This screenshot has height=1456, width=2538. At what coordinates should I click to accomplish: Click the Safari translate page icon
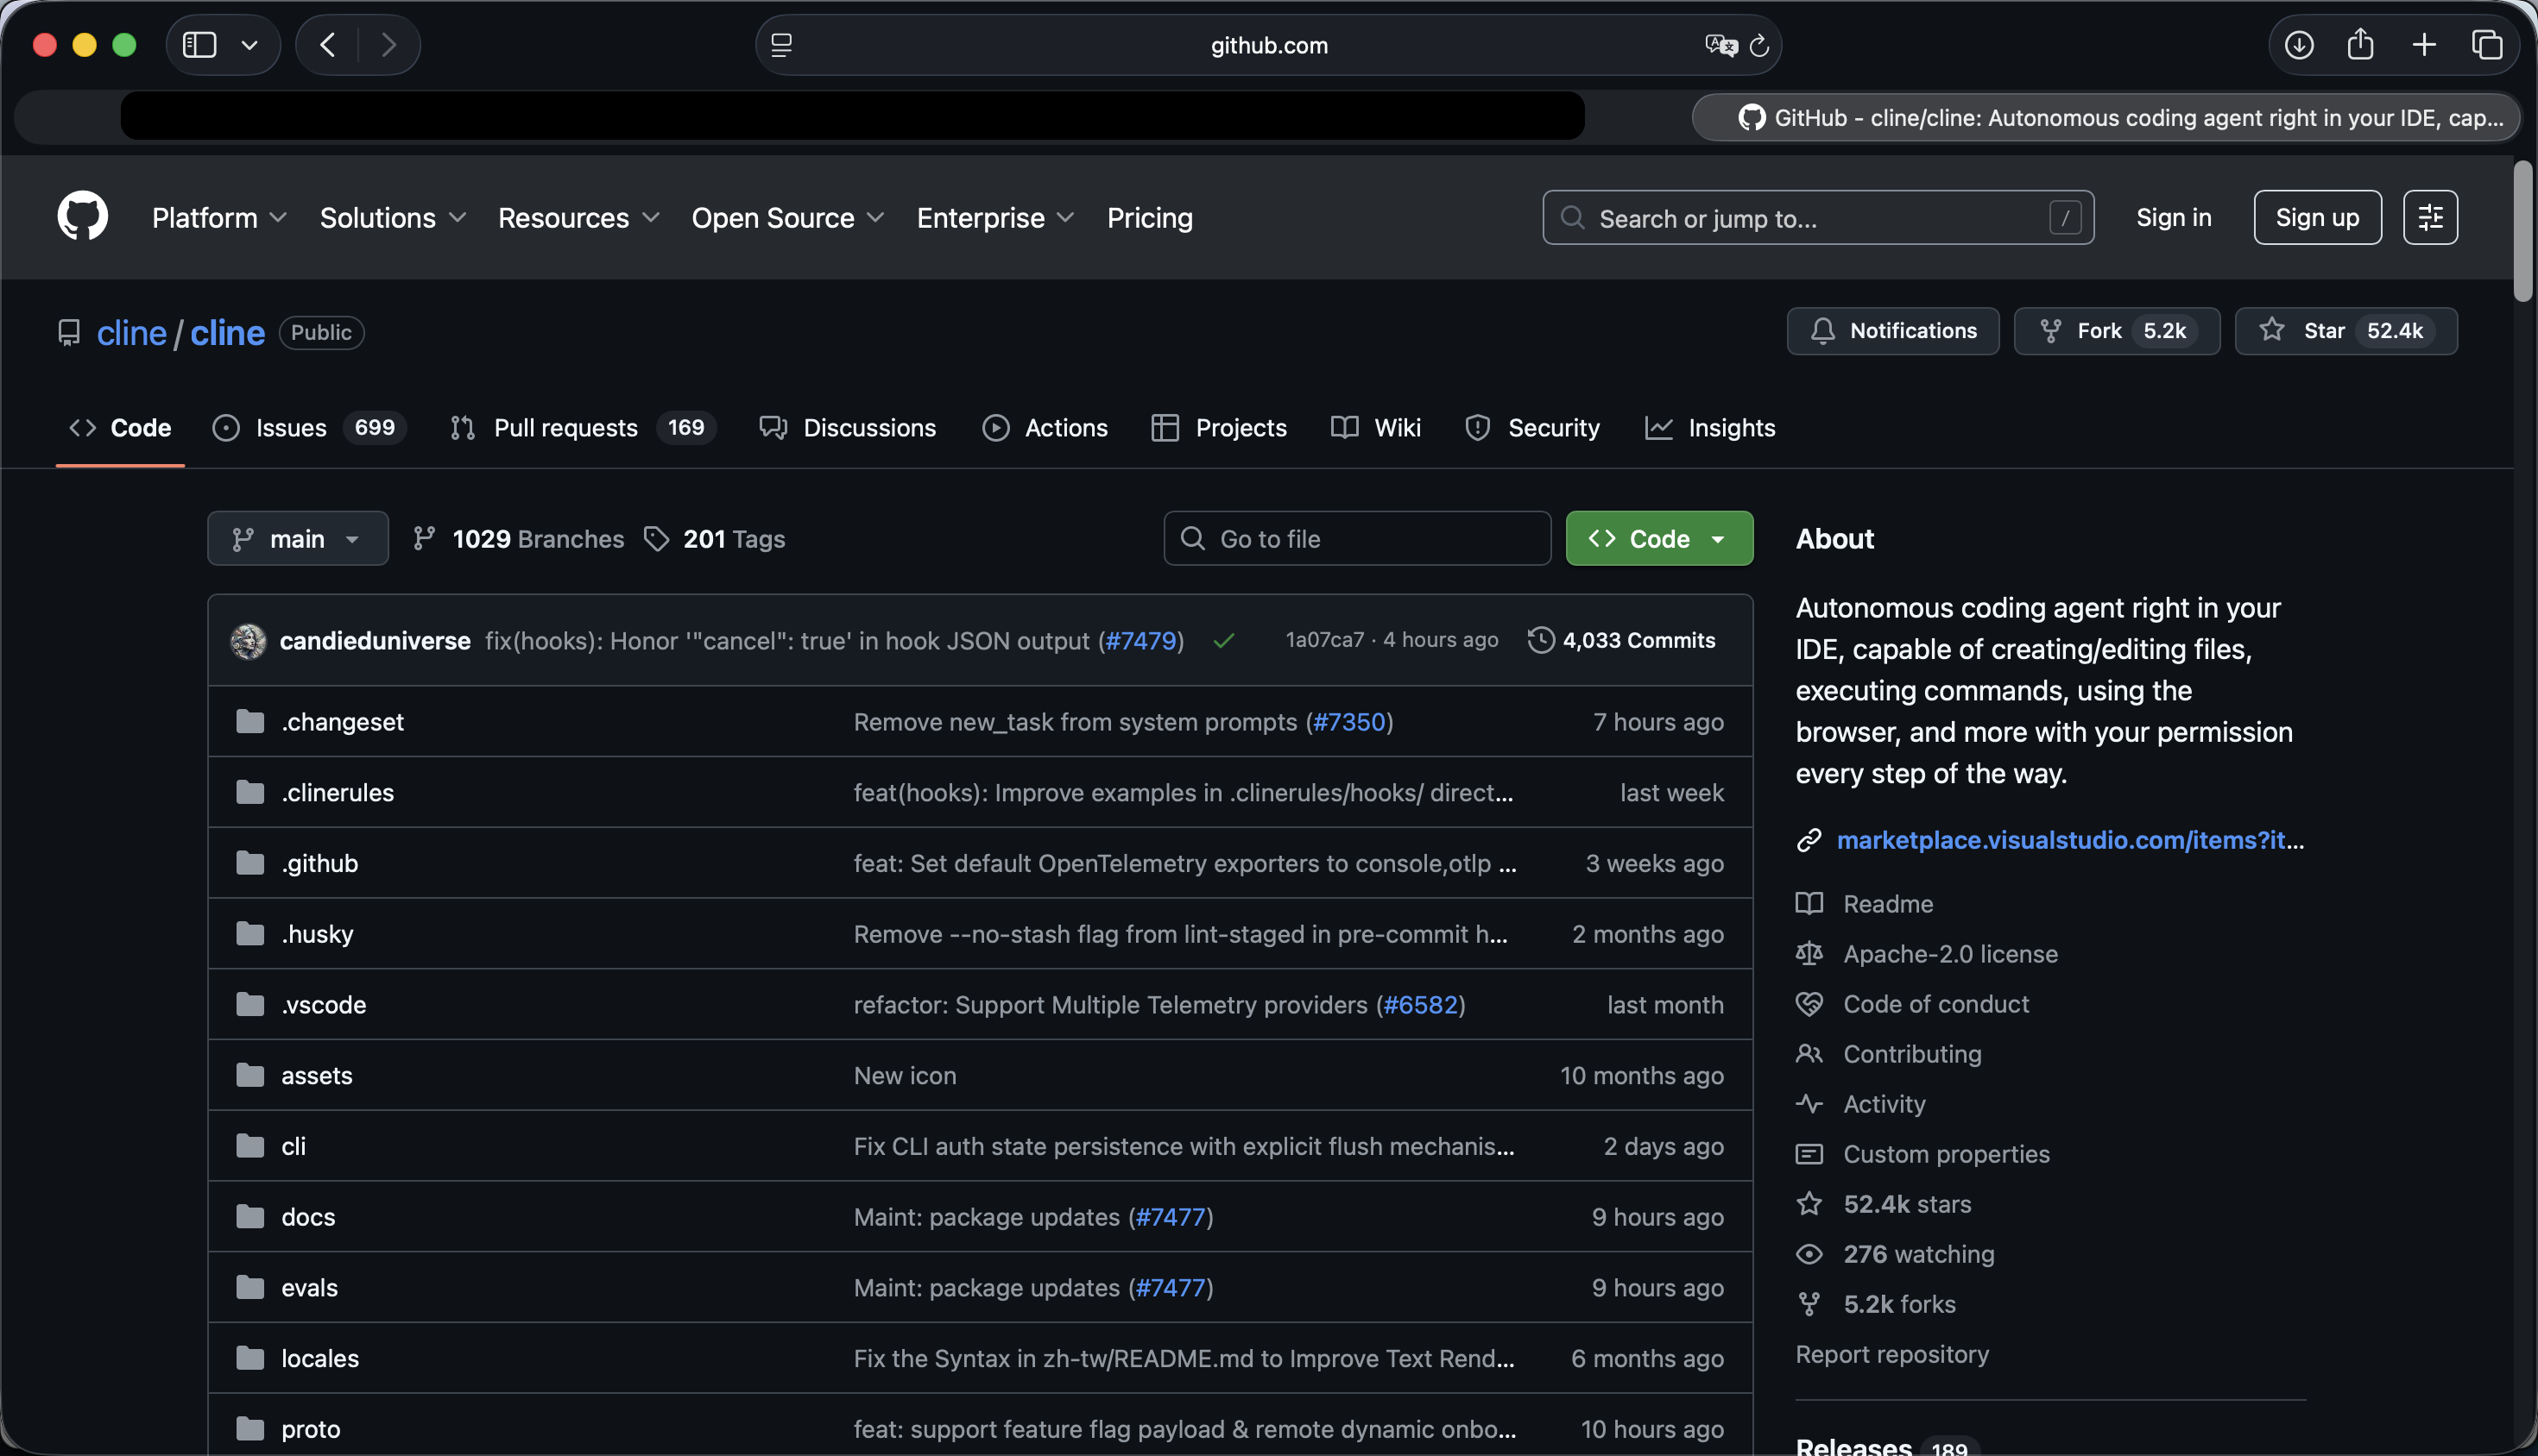click(x=1720, y=45)
